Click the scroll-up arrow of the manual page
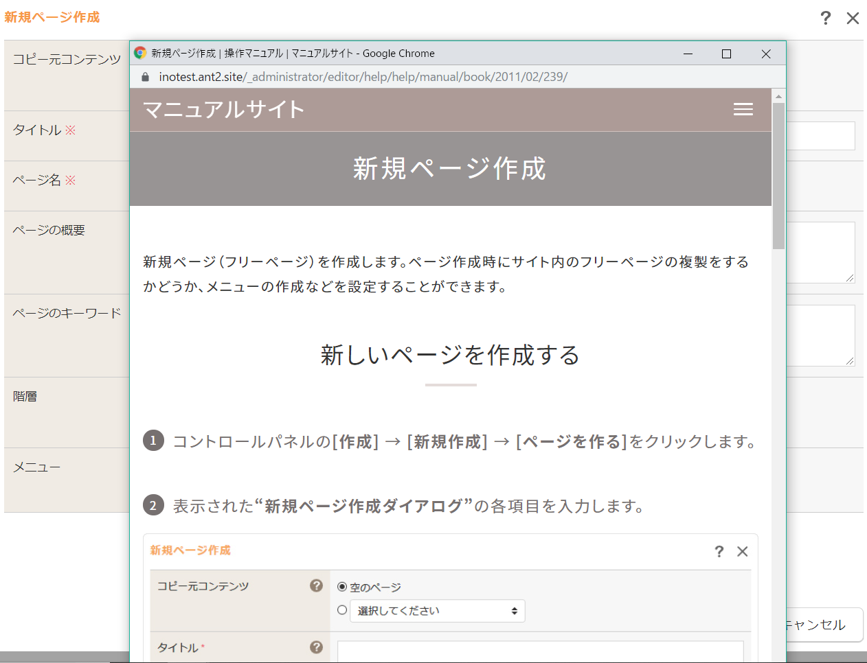The width and height of the screenshot is (867, 663). tap(778, 96)
